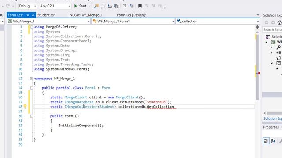Screen dimensions: 282x158
Task: Select the Form file icon in Solution Explorer
Action: pyautogui.click(x=278, y=63)
